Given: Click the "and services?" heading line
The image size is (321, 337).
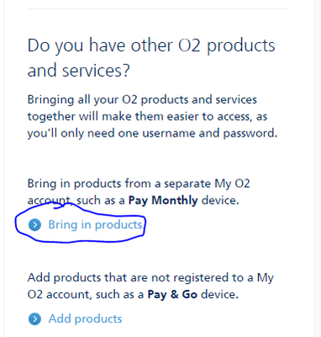Looking at the screenshot, I should pos(79,70).
